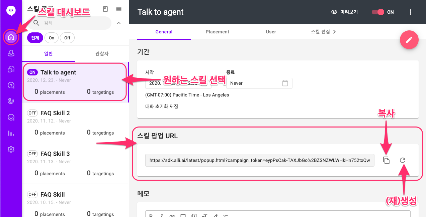Click the pencil edit floating button

tap(409, 40)
